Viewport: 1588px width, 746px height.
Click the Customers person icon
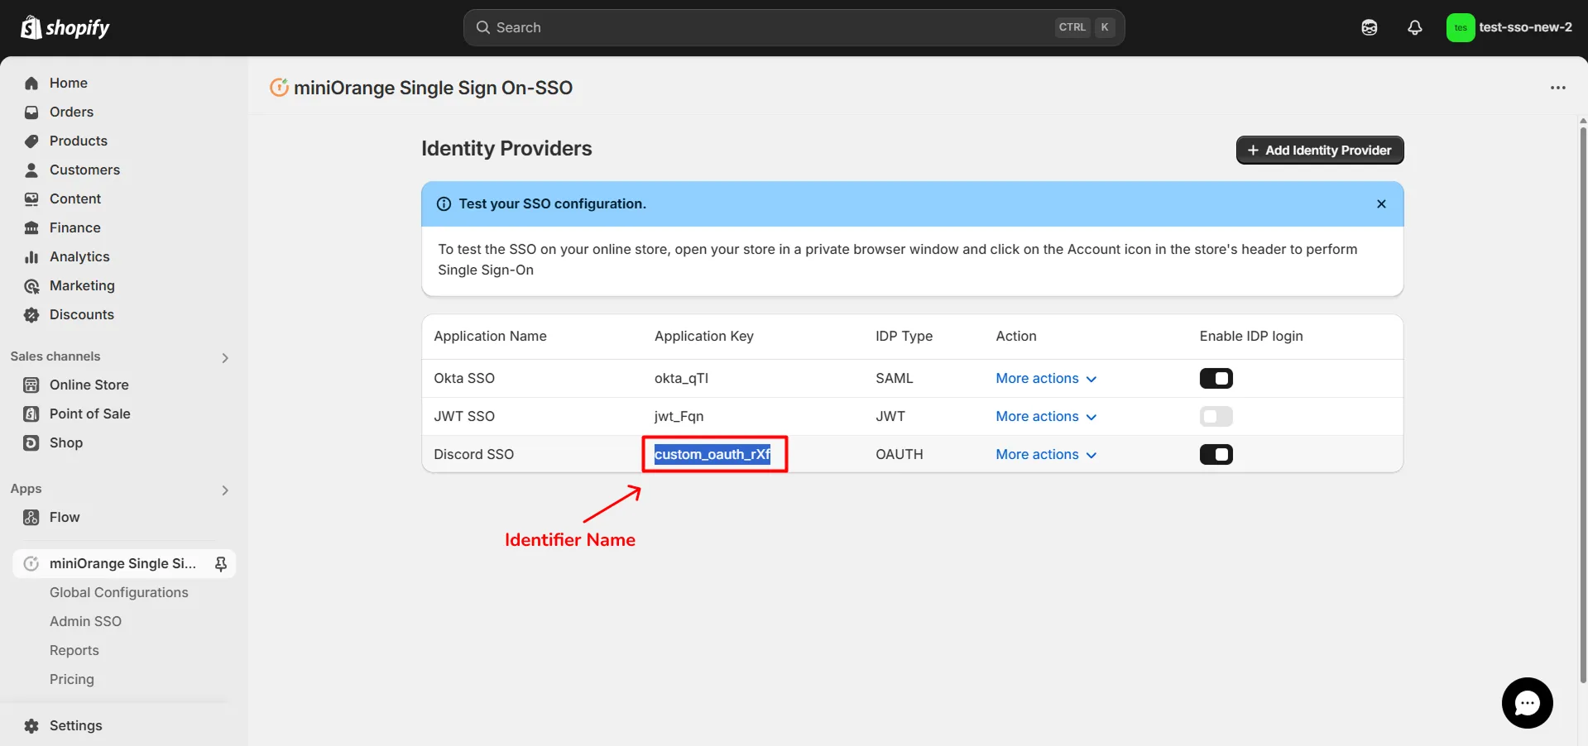coord(31,170)
